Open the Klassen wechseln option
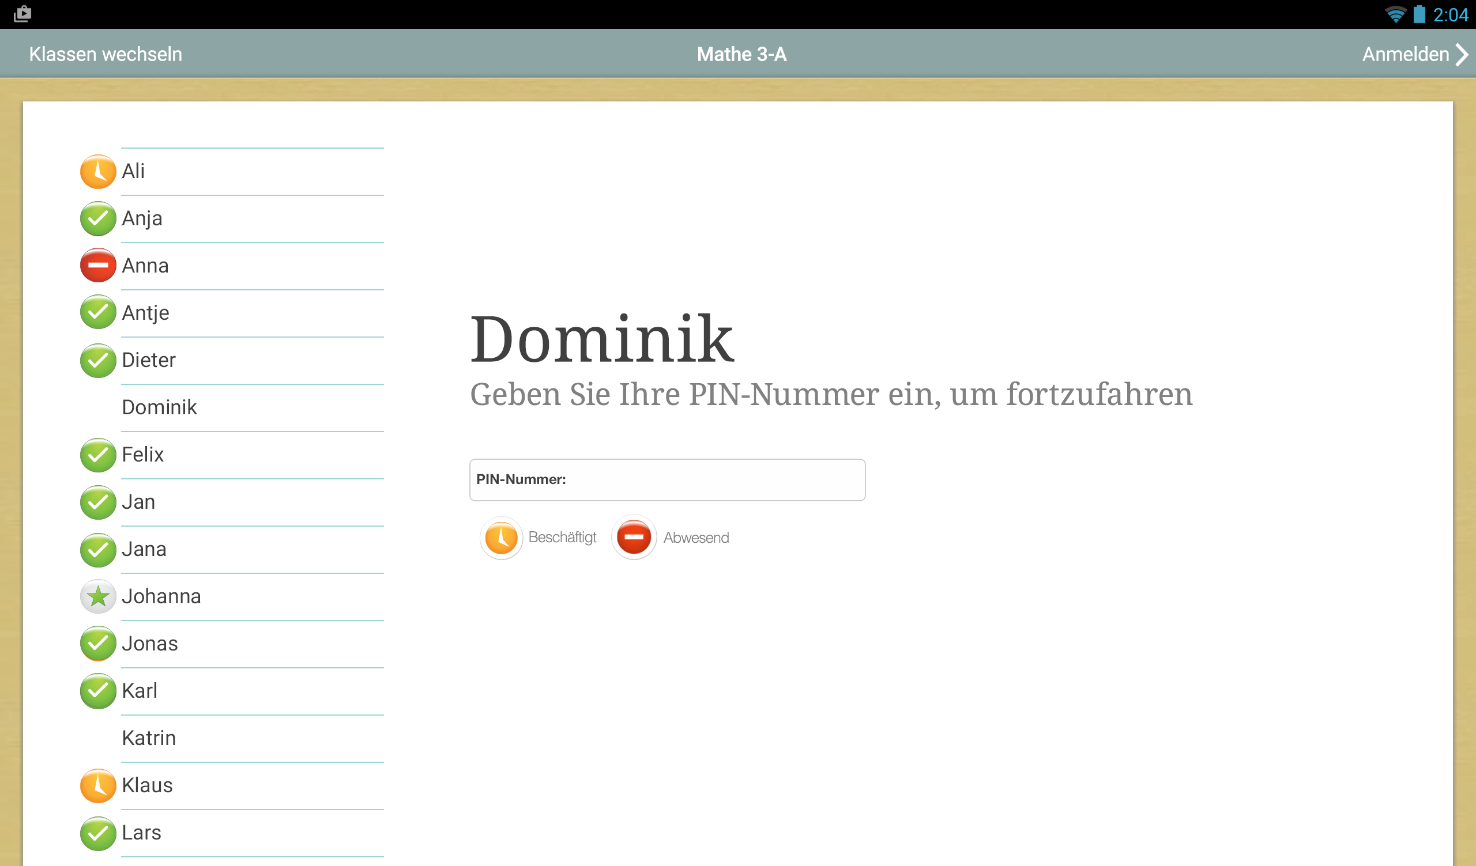Screen dimensions: 1476x866 point(106,54)
